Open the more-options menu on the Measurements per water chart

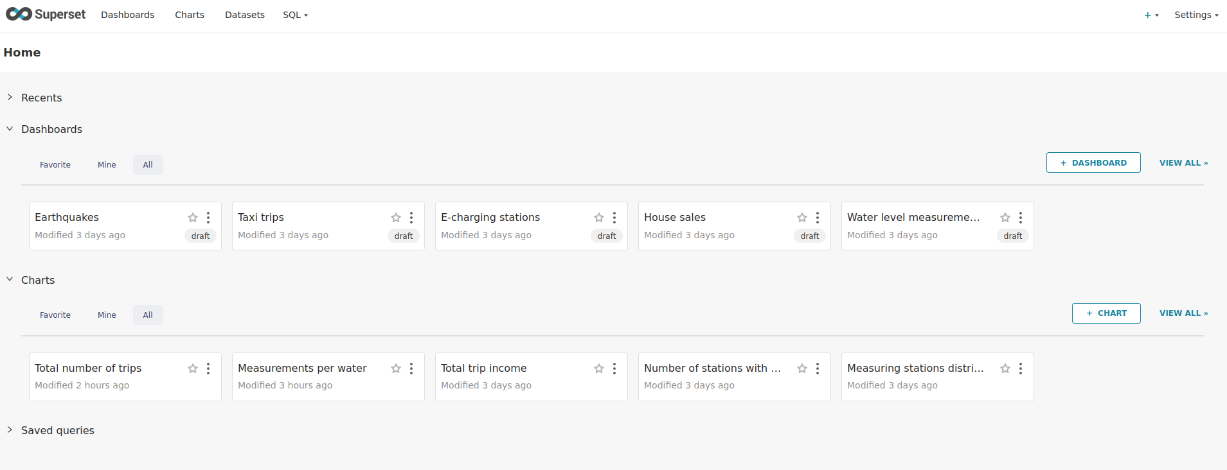click(x=411, y=369)
